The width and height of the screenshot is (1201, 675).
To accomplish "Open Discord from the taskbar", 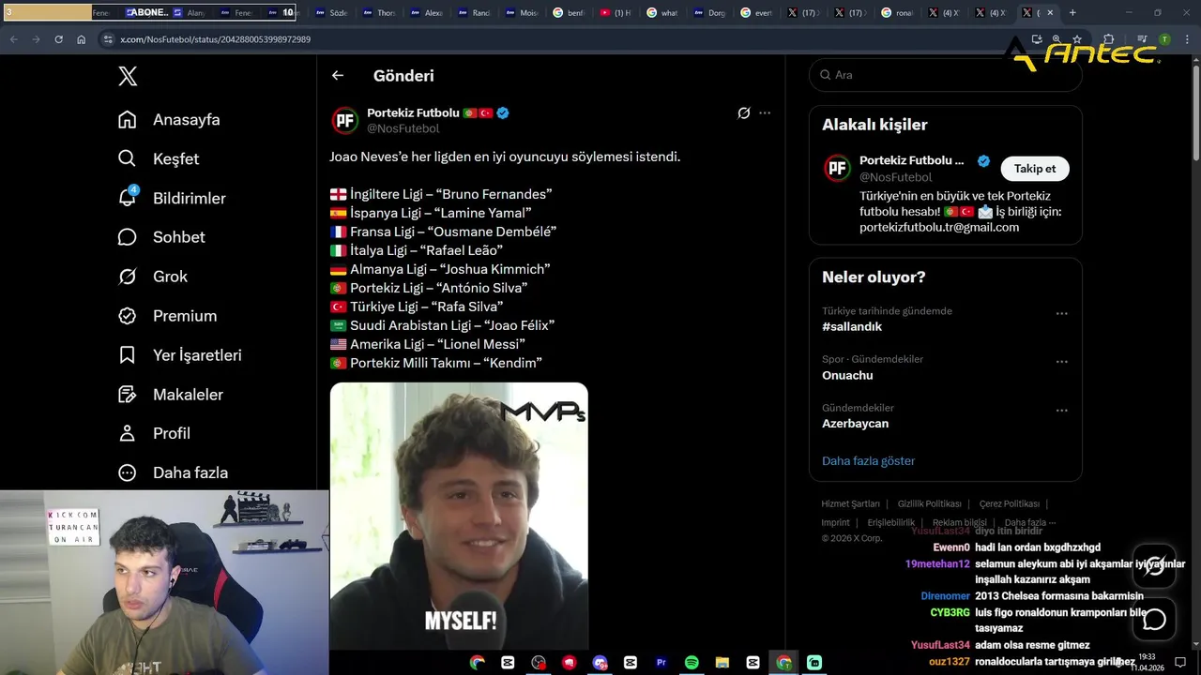I will click(x=600, y=663).
